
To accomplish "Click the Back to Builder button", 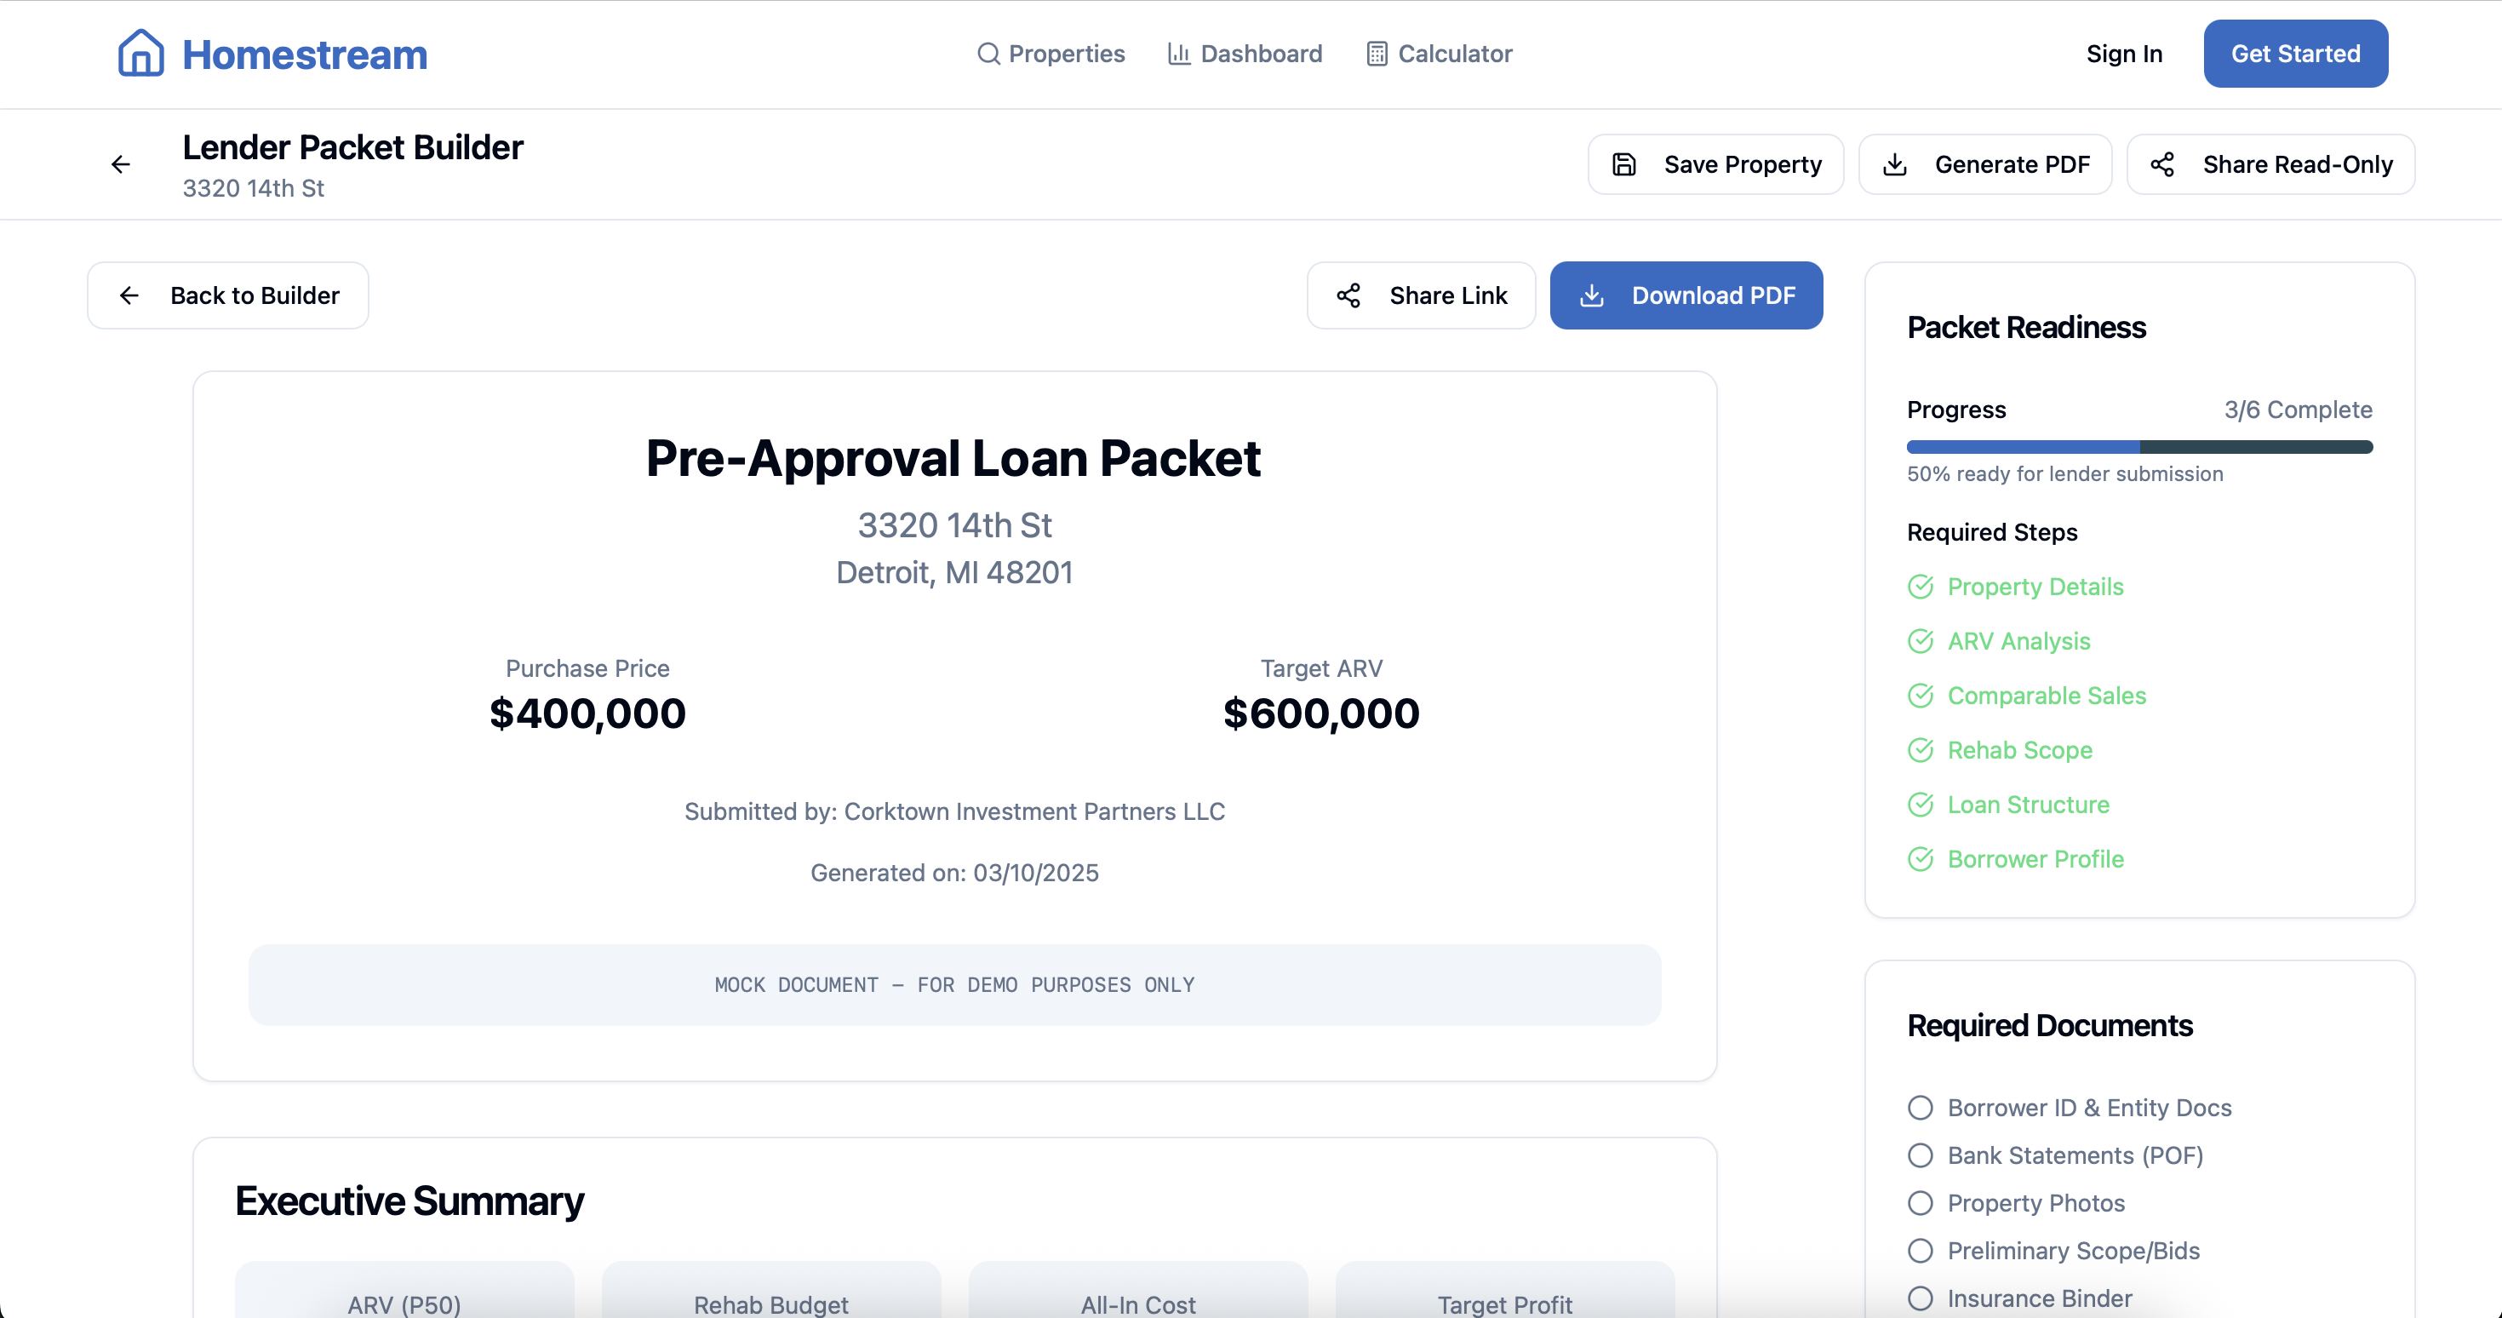I will 227,295.
